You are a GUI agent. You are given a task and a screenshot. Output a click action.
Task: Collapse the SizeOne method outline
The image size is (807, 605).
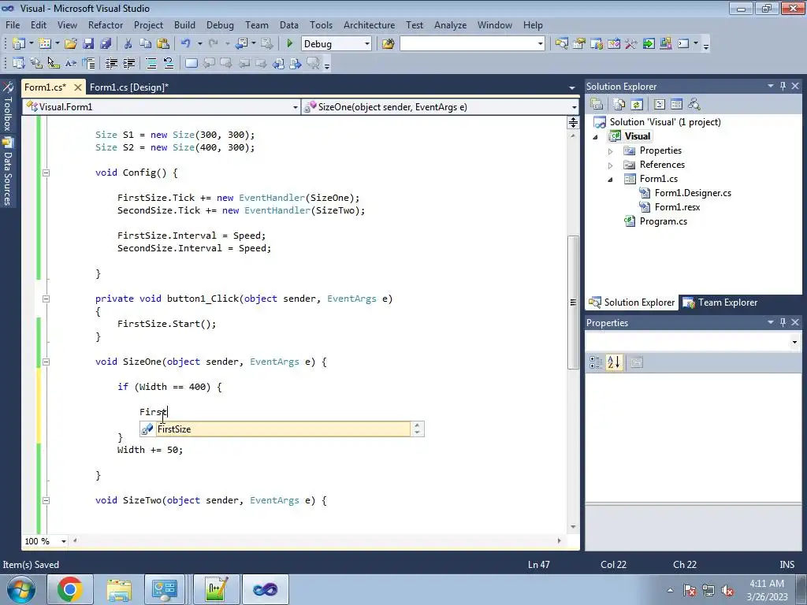point(46,362)
